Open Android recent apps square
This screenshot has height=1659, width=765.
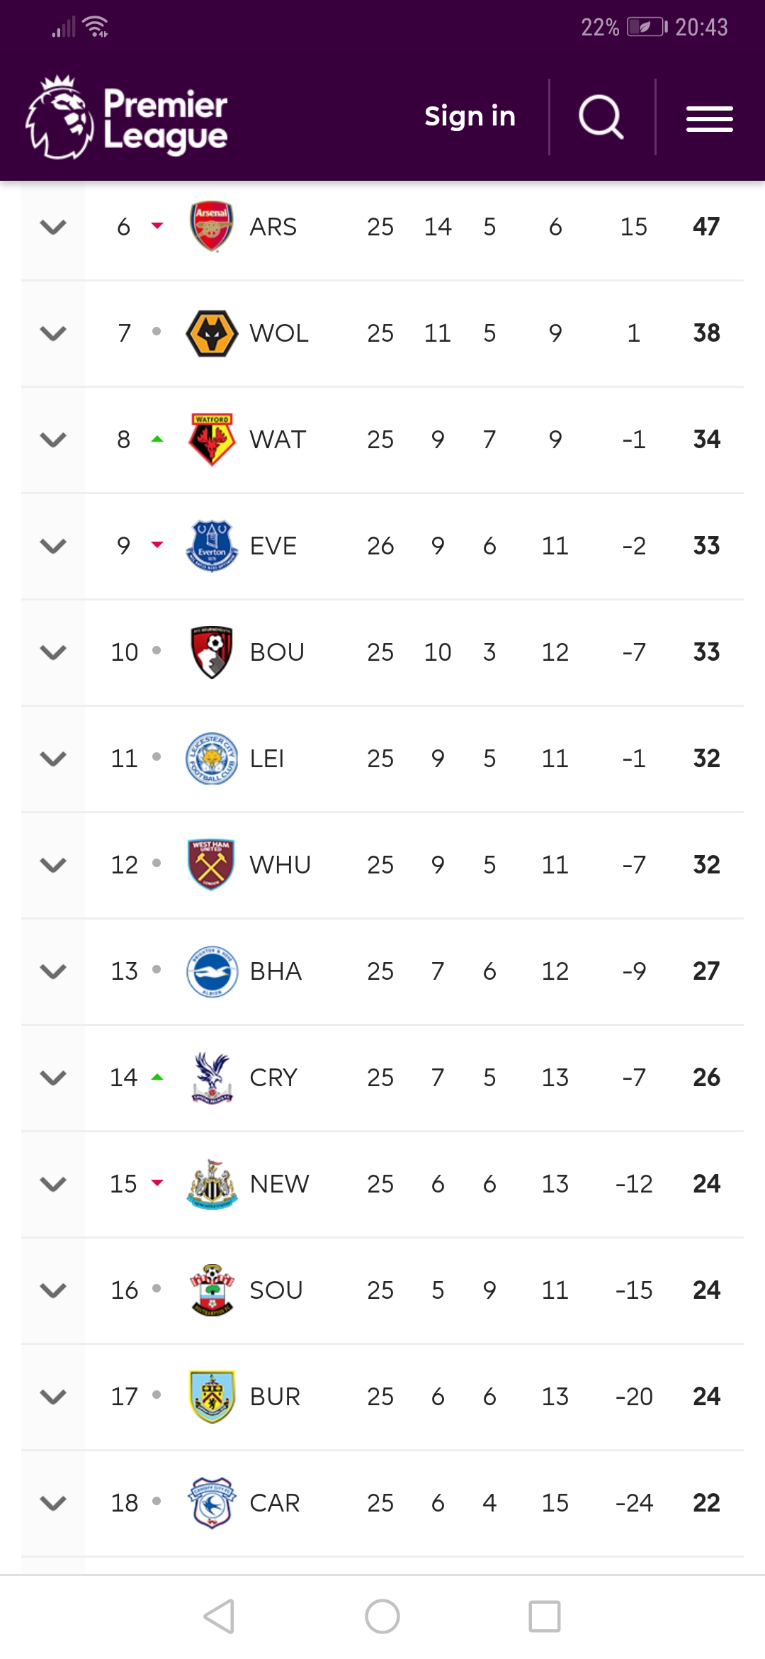pos(545,1617)
